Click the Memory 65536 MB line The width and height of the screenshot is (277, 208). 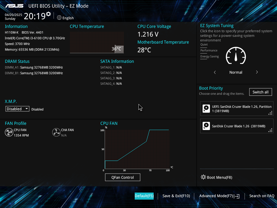tap(32, 50)
